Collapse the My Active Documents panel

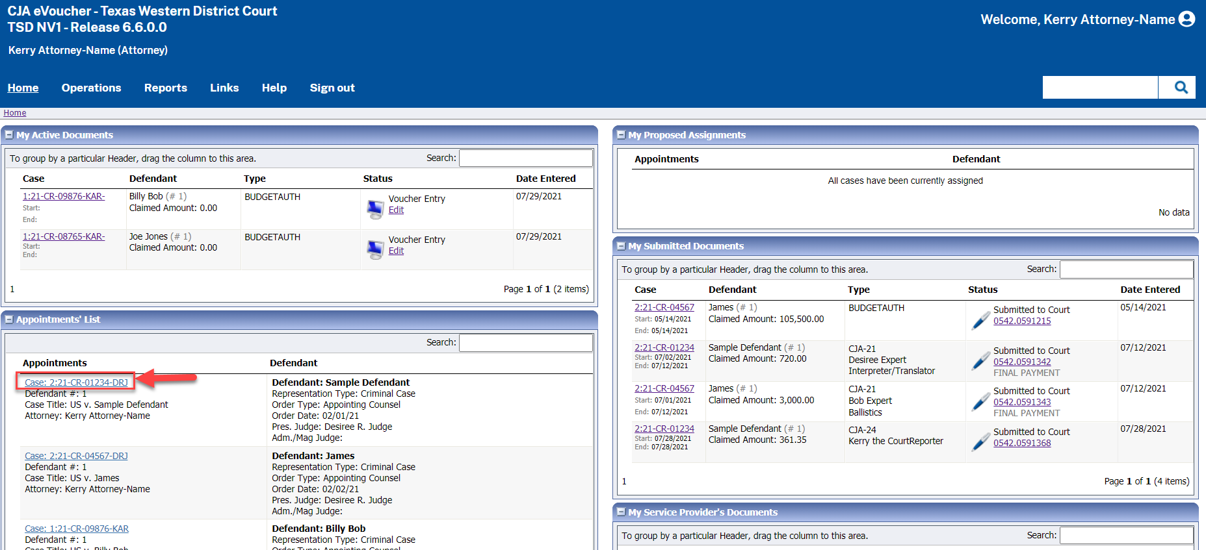9,135
